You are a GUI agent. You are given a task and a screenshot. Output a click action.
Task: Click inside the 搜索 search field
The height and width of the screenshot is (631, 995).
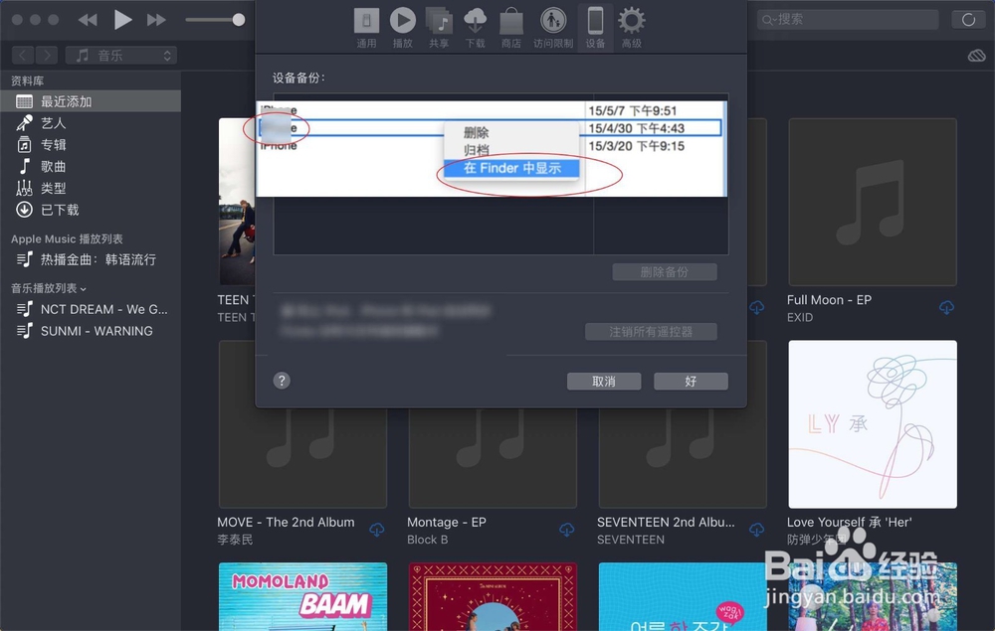coord(847,18)
